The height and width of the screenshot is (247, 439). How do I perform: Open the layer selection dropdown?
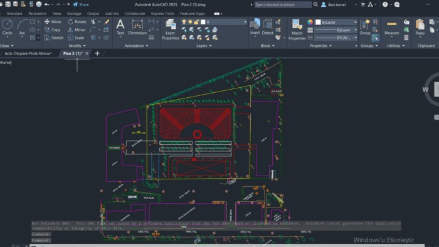[245, 22]
